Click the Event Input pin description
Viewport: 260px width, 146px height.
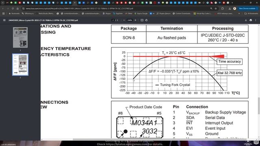(x=215, y=128)
